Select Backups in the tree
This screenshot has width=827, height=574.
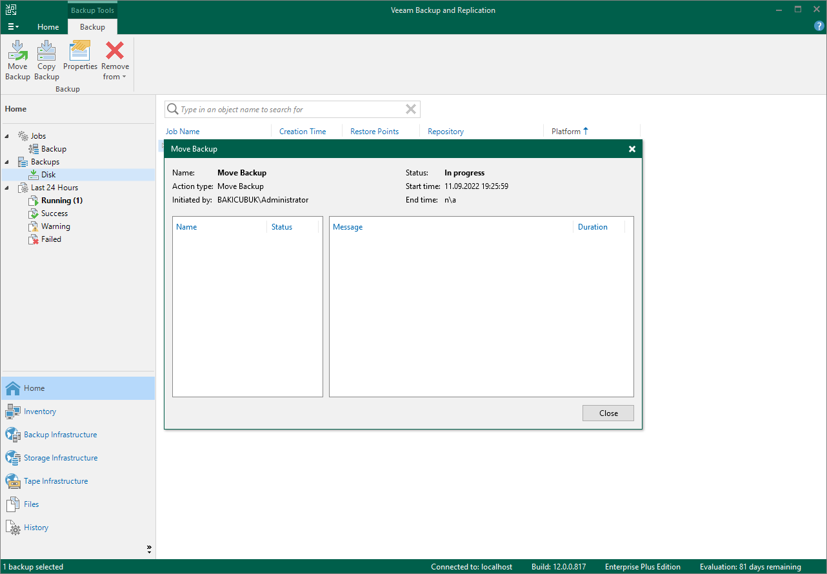45,162
